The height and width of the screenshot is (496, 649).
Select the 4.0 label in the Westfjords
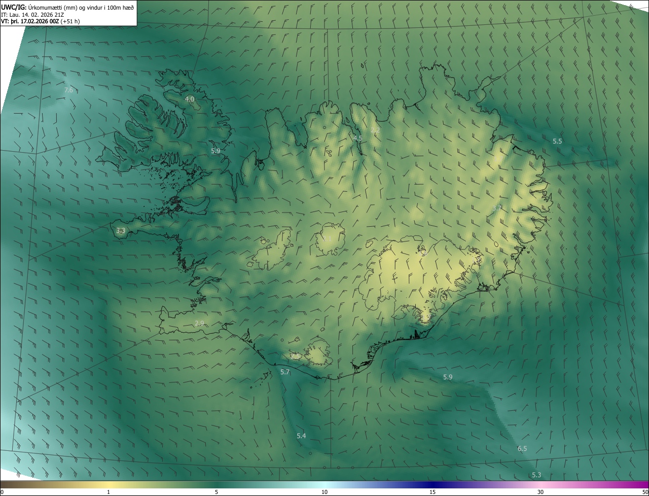point(190,99)
